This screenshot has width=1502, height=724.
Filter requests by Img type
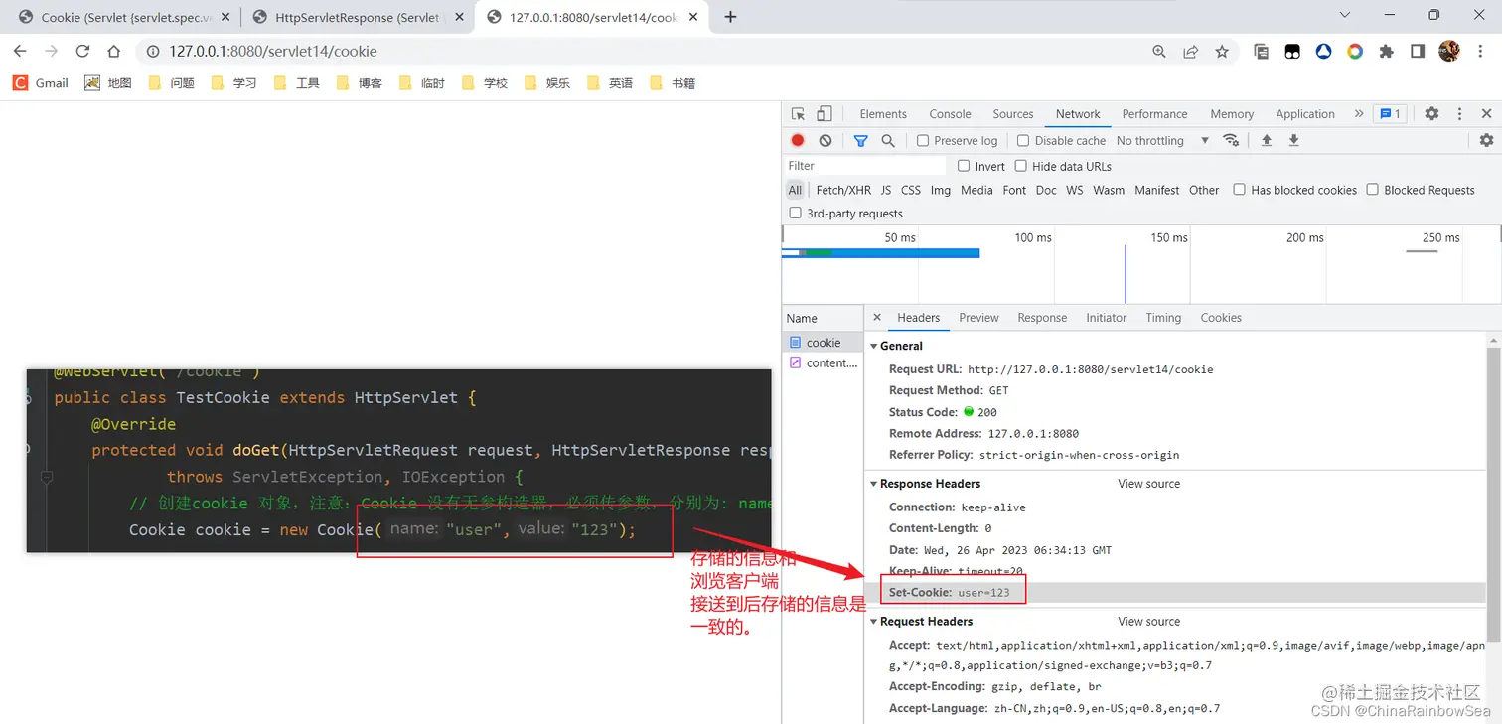click(941, 190)
